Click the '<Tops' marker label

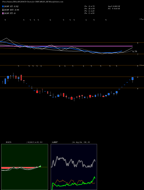(142, 19)
